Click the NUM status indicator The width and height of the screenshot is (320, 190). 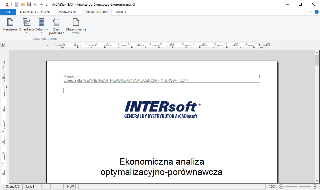coord(71,187)
